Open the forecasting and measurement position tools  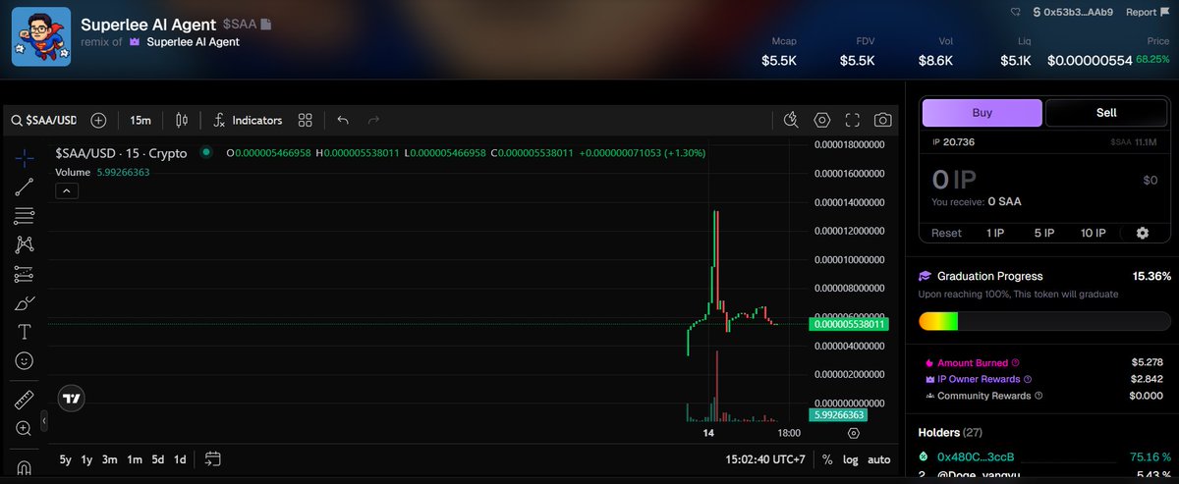[25, 274]
